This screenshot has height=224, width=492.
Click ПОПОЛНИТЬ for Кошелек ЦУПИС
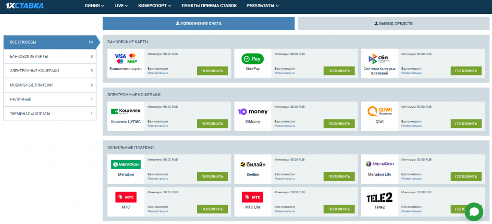point(212,124)
